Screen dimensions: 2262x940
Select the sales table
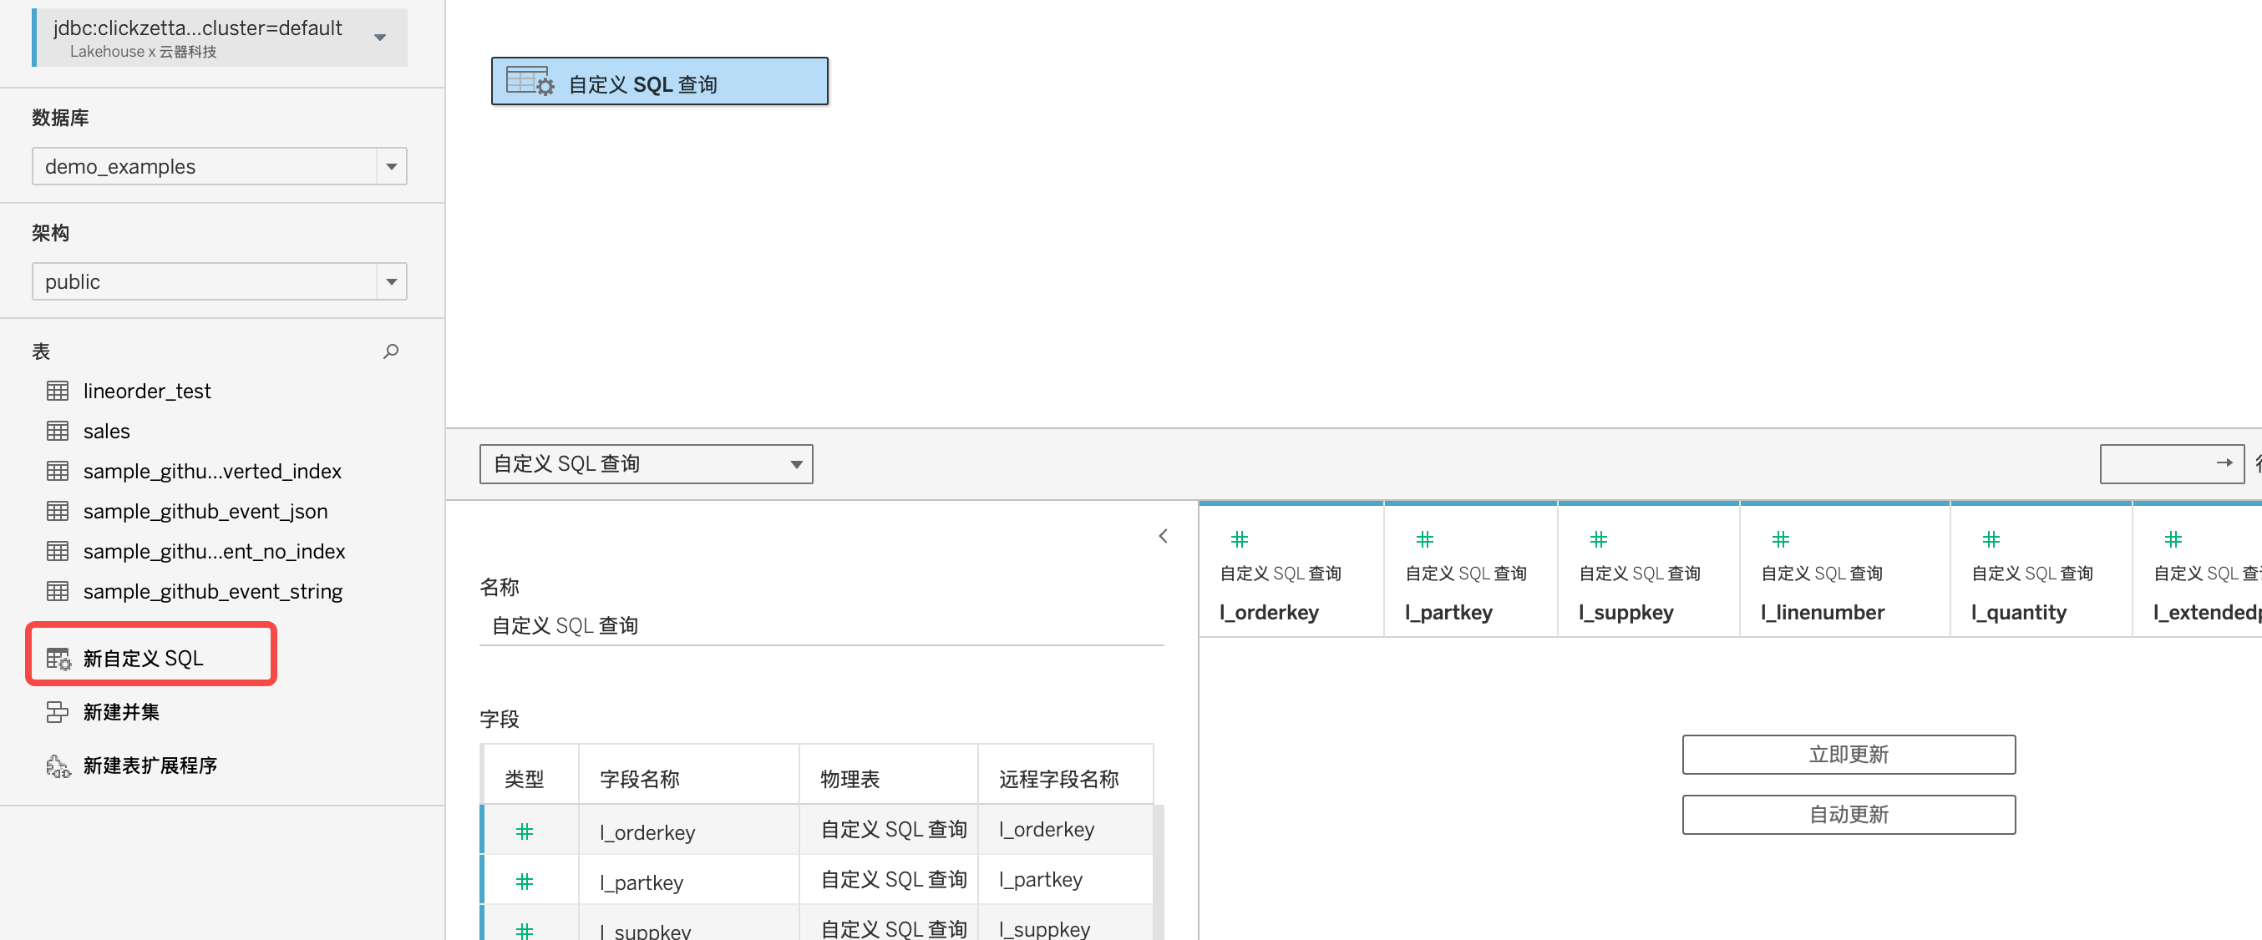(106, 431)
